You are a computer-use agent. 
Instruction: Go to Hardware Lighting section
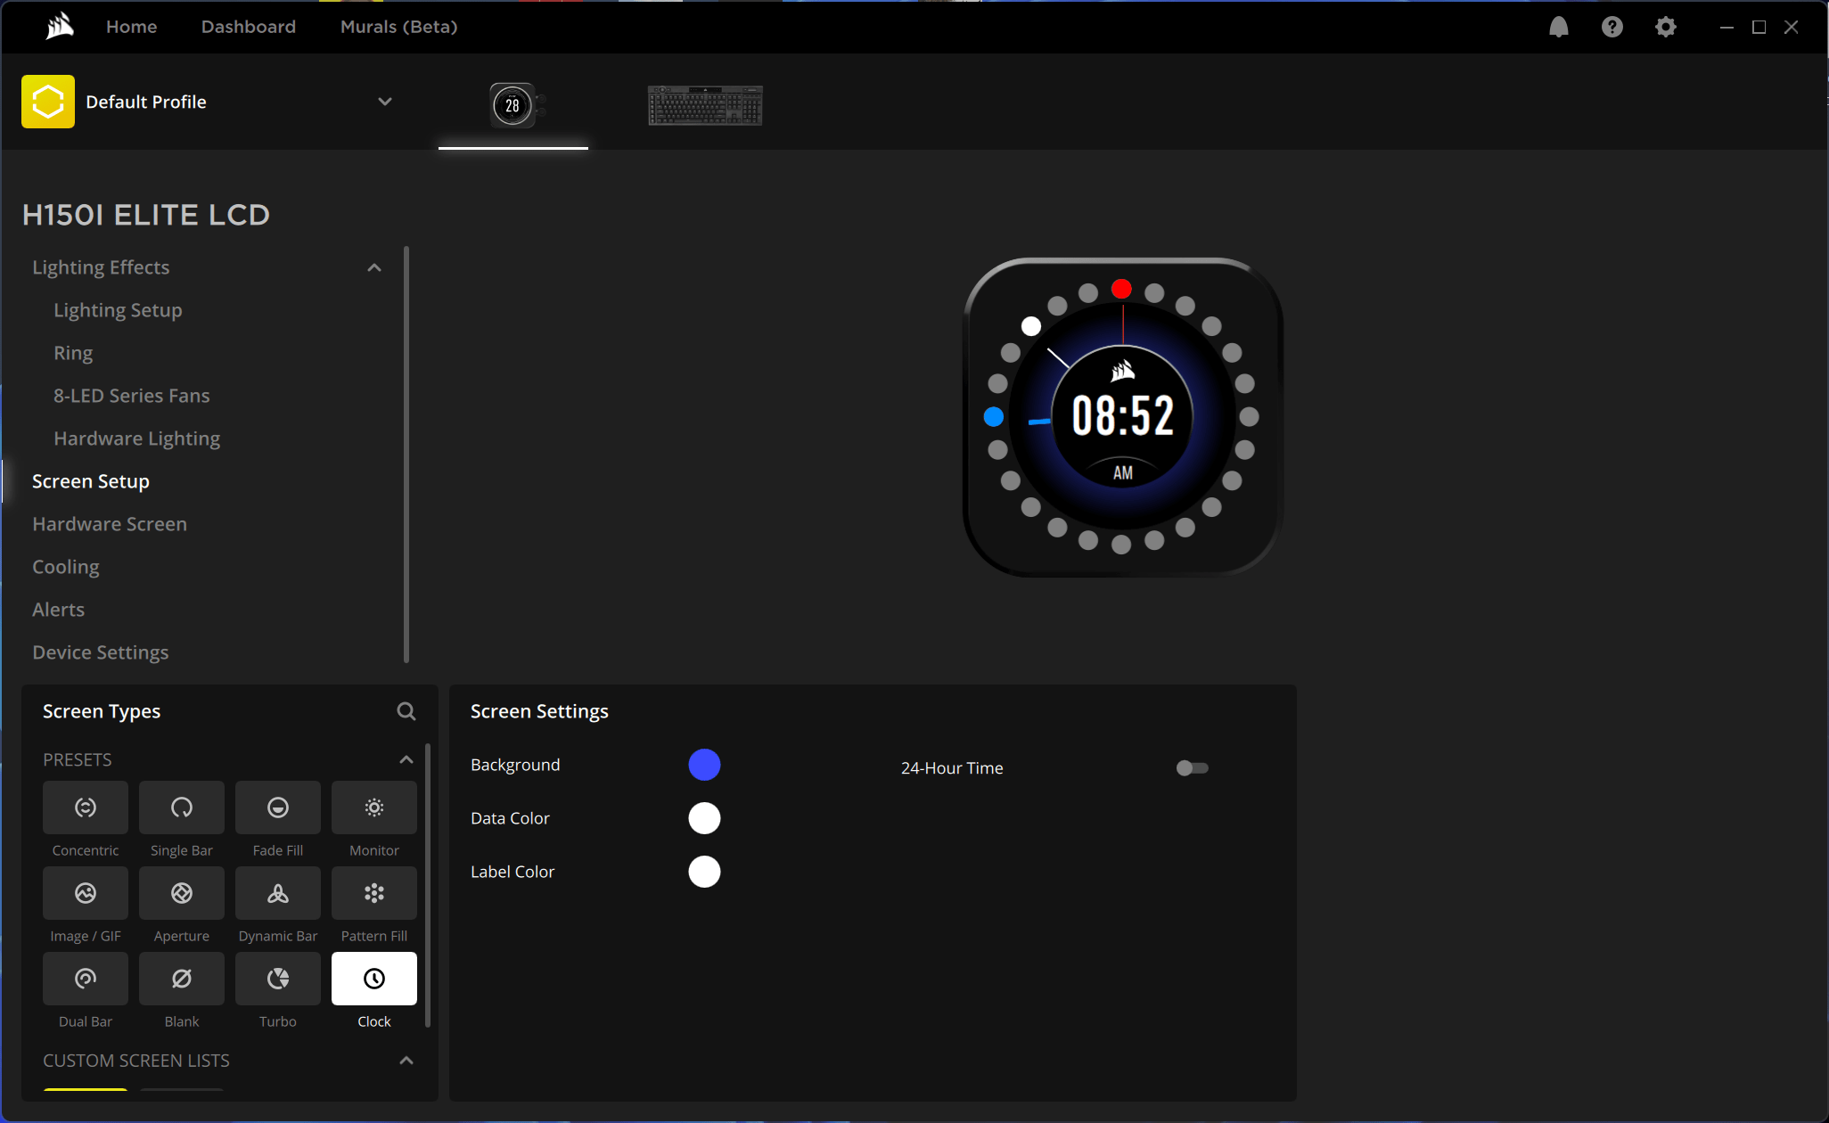click(136, 439)
